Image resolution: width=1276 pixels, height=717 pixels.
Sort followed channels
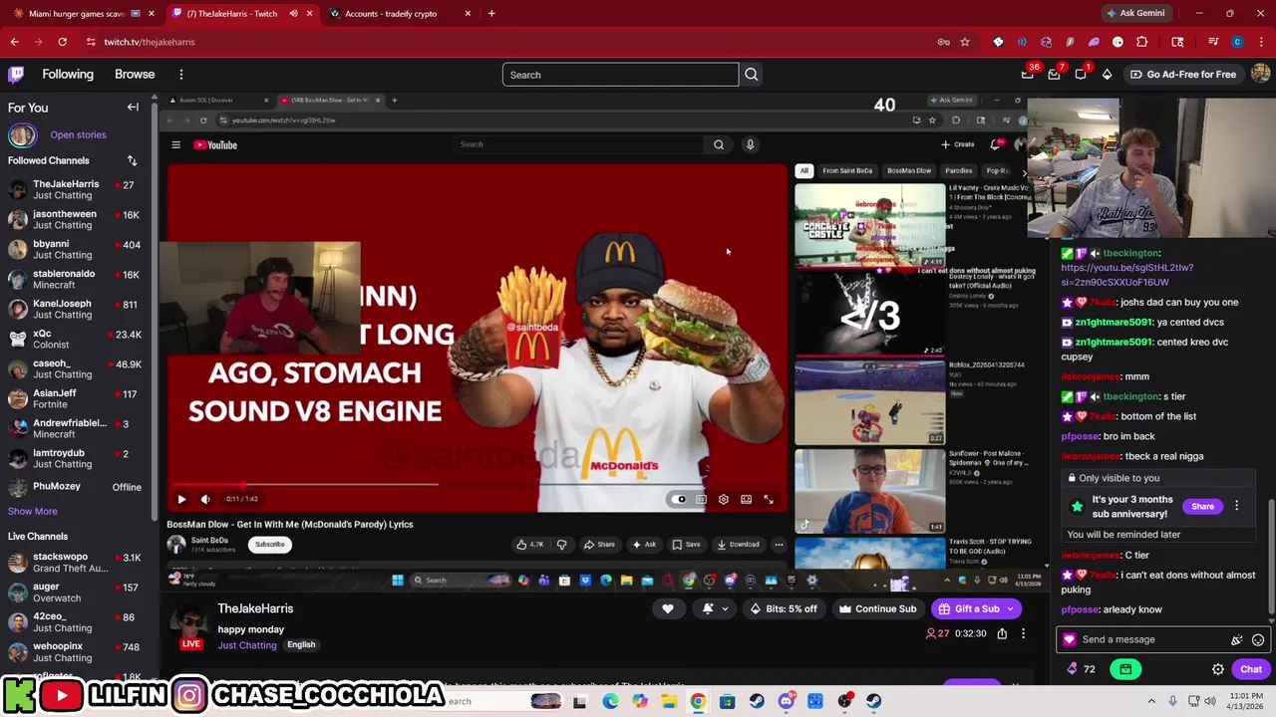coord(132,160)
